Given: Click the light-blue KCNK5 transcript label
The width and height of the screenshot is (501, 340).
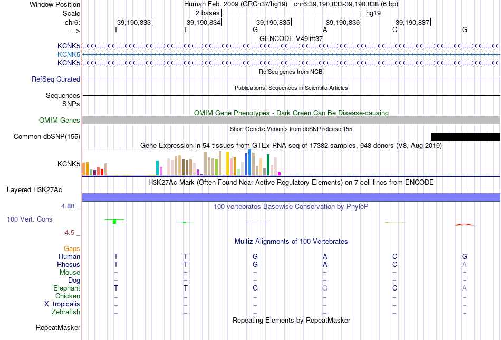Looking at the screenshot, I should pos(69,54).
